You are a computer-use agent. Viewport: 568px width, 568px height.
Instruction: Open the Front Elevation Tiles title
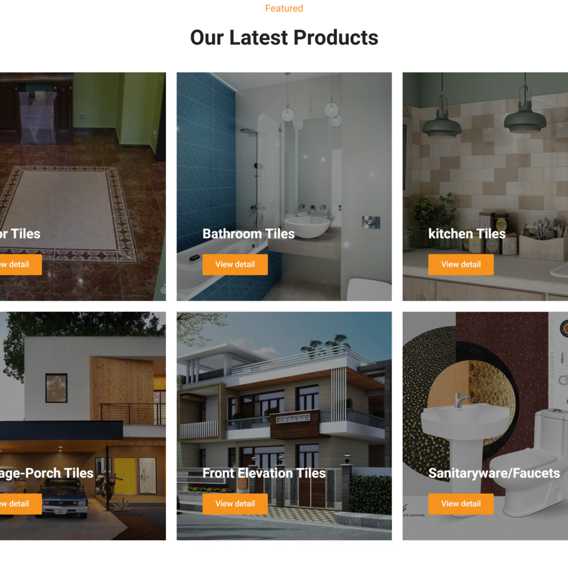click(x=264, y=473)
